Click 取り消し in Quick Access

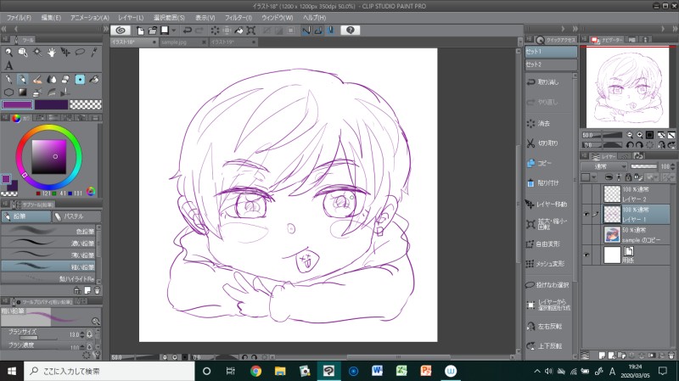(x=548, y=81)
